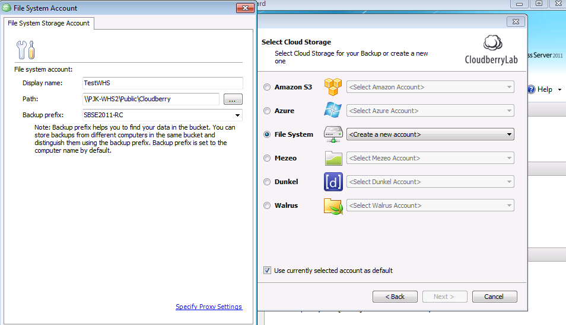Click the Select Cloud Storage heading

point(297,42)
